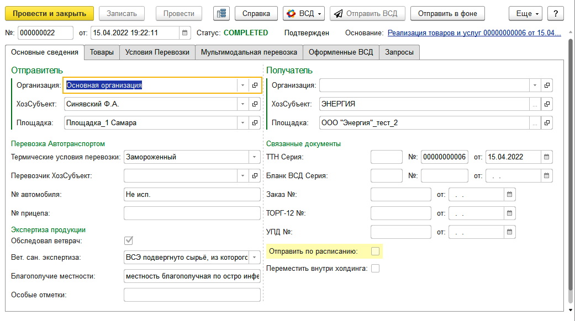The width and height of the screenshot is (575, 321).
Task: Open calendar picker for document date
Action: (x=185, y=33)
